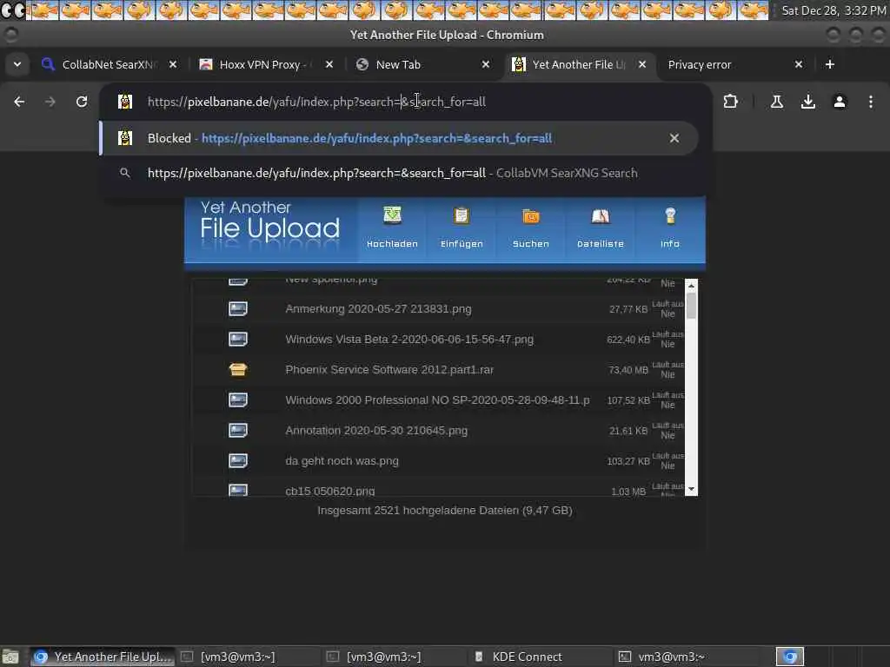Click the browser forward arrow
Viewport: 890px width, 667px height.
pyautogui.click(x=50, y=102)
